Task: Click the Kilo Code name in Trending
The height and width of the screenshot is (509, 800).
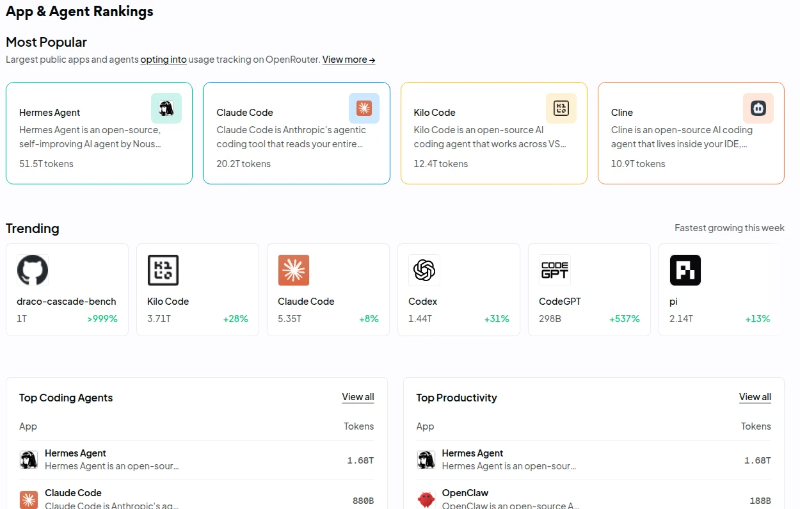Action: coord(168,302)
